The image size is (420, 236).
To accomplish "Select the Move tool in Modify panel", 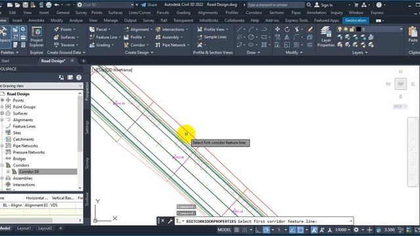I will (278, 29).
